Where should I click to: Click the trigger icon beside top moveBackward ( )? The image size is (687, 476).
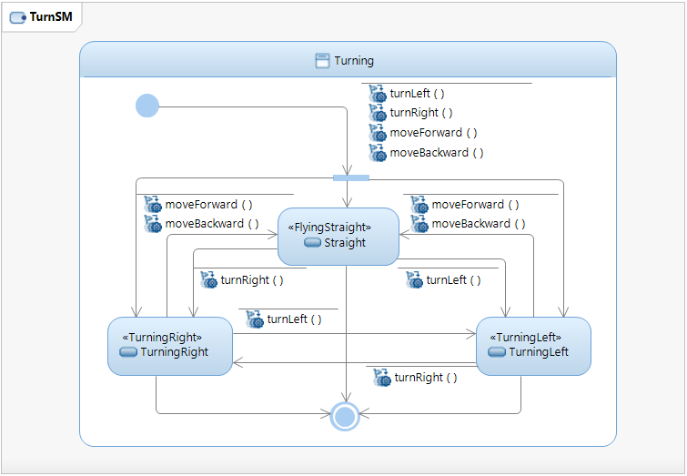point(378,153)
